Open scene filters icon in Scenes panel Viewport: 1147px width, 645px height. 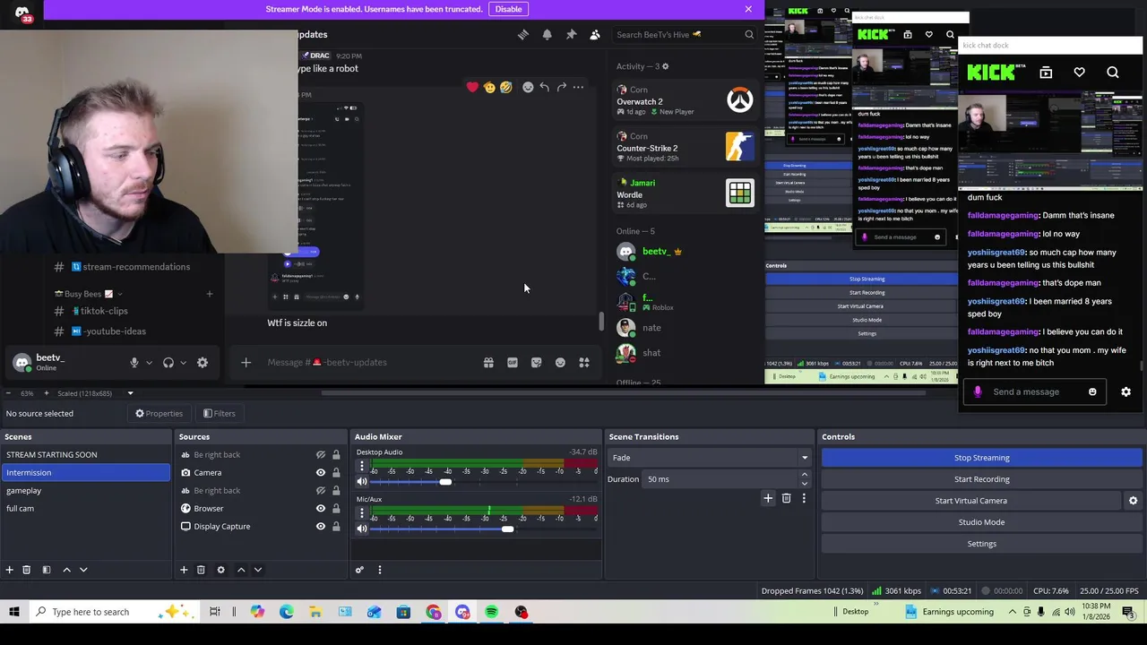coord(46,570)
